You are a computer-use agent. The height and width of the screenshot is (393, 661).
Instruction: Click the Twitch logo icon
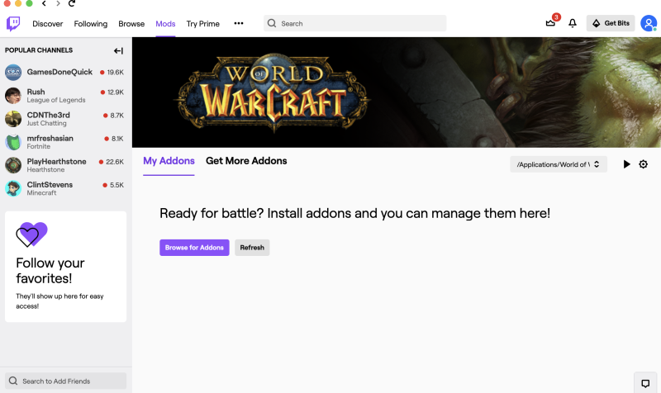tap(13, 23)
